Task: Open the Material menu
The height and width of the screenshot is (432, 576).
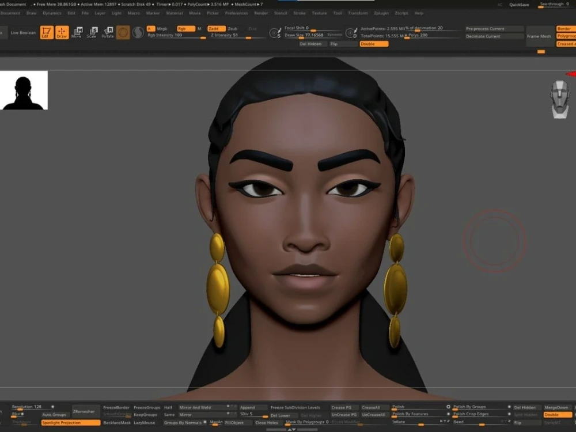Action: 175,13
